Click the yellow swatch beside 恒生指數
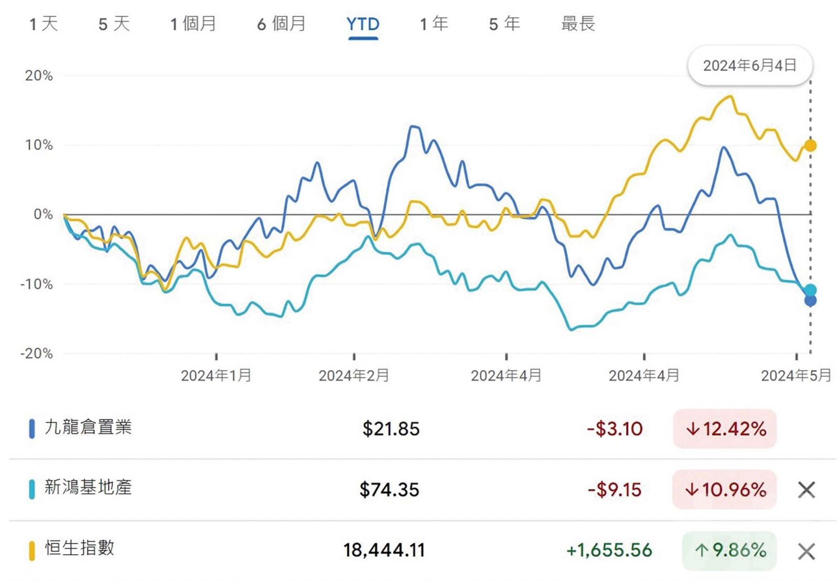The height and width of the screenshot is (581, 839). [x=31, y=551]
